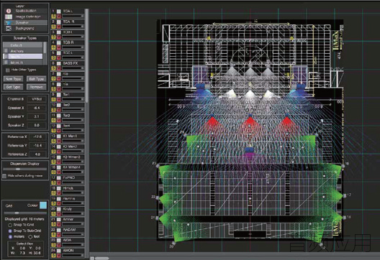Solo channel 4 TDB R

(x=53, y=47)
